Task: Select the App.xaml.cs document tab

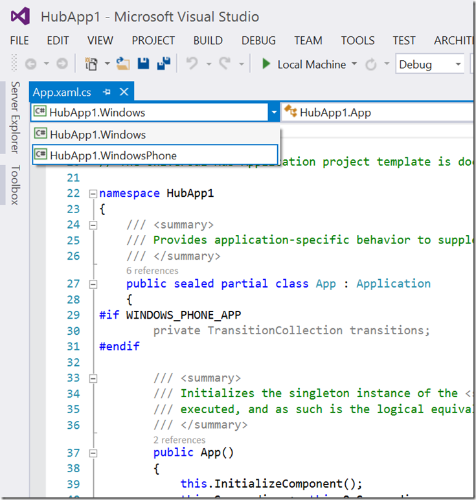Action: (x=62, y=92)
